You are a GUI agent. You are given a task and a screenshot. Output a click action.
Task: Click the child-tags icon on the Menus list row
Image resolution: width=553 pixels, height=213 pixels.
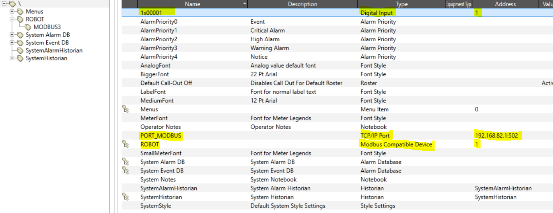125,109
